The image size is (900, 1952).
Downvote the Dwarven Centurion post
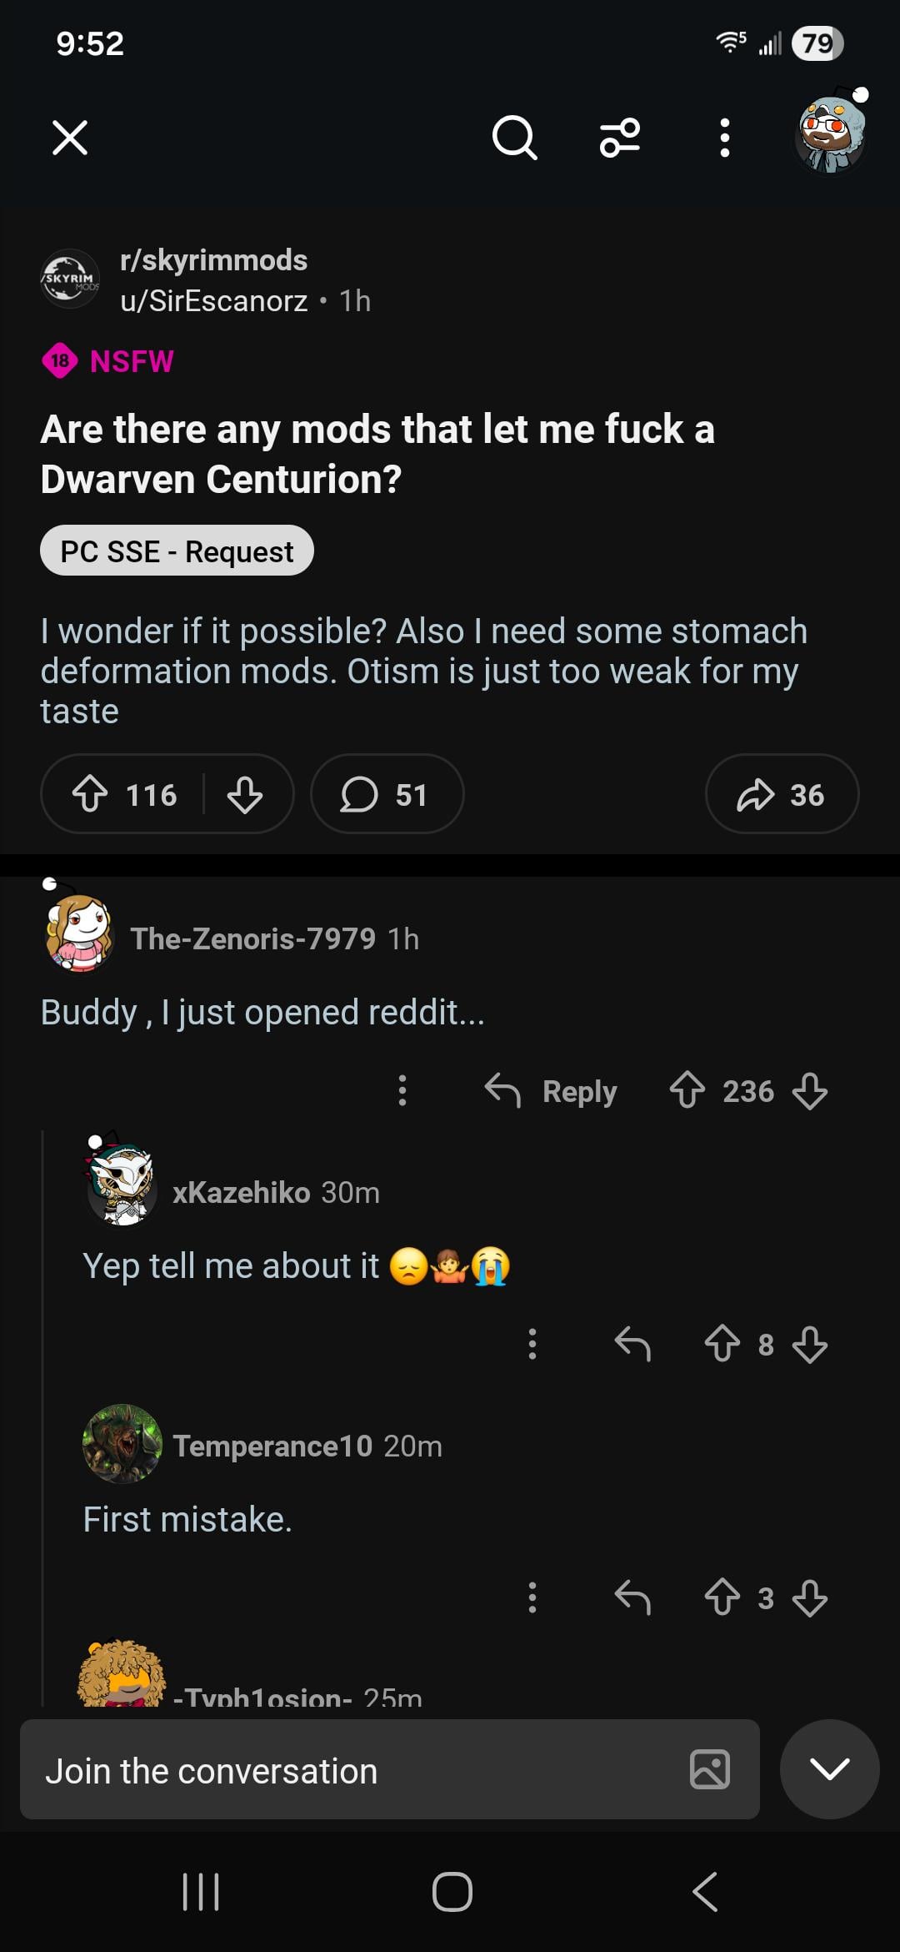click(x=245, y=794)
